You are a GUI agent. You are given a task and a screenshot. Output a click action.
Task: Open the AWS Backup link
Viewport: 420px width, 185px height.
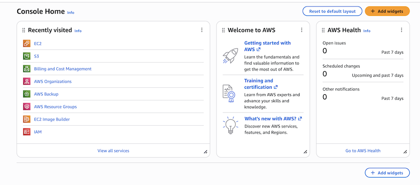point(46,94)
